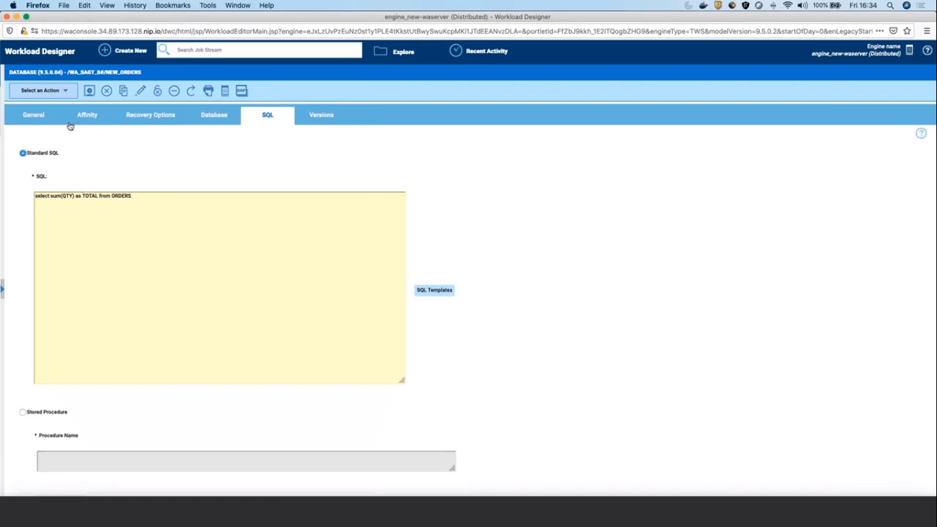Select the Stored Procedure radio button
This screenshot has width=937, height=527.
click(x=23, y=412)
